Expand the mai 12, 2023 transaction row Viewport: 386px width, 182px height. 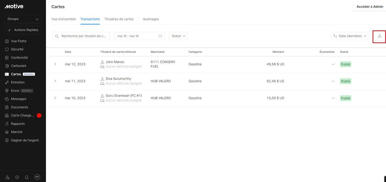click(x=55, y=64)
